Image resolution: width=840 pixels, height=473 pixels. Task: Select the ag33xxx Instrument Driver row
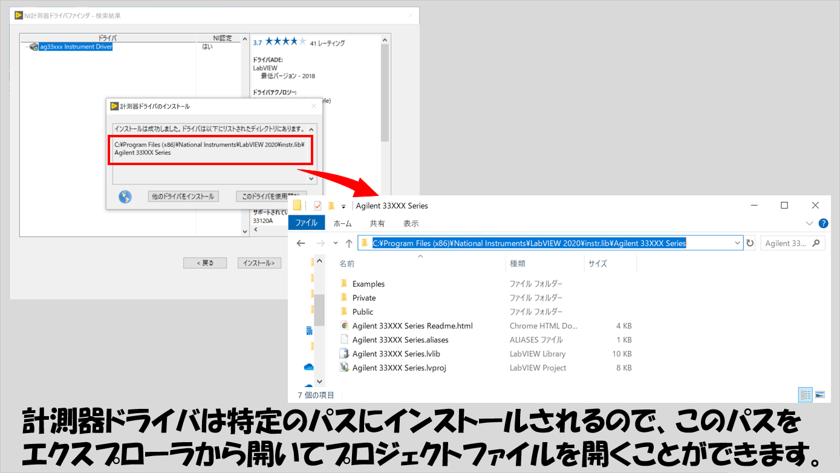(x=76, y=47)
